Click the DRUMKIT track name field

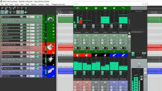[x=12, y=17]
